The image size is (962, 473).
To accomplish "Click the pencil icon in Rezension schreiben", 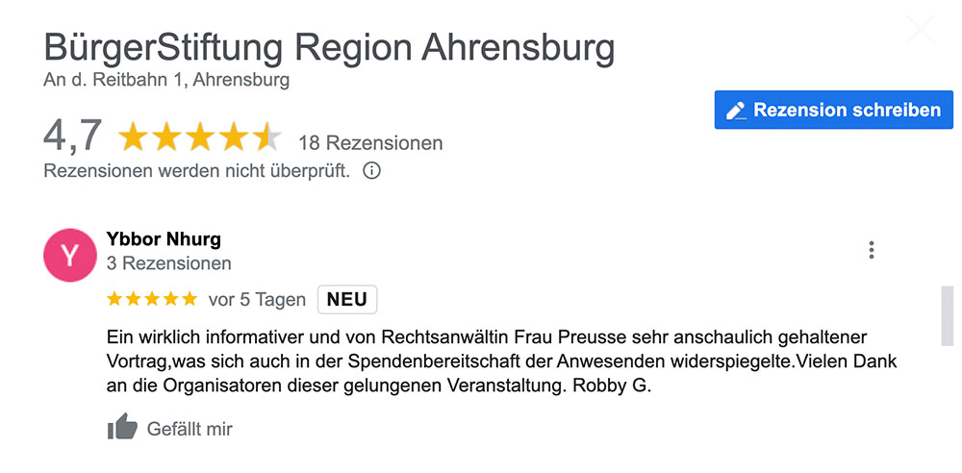I will (x=736, y=111).
